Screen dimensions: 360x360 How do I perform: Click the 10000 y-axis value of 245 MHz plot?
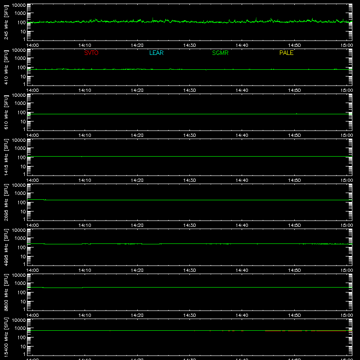(19, 5)
